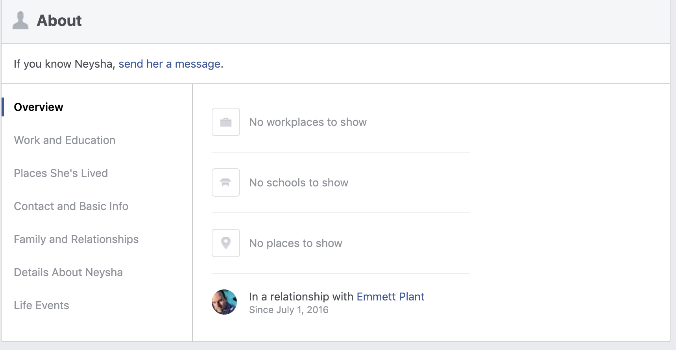The height and width of the screenshot is (350, 676).
Task: Open Life Events section
Action: [x=41, y=305]
